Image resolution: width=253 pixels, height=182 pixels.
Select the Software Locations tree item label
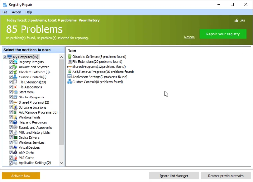pos(32,107)
